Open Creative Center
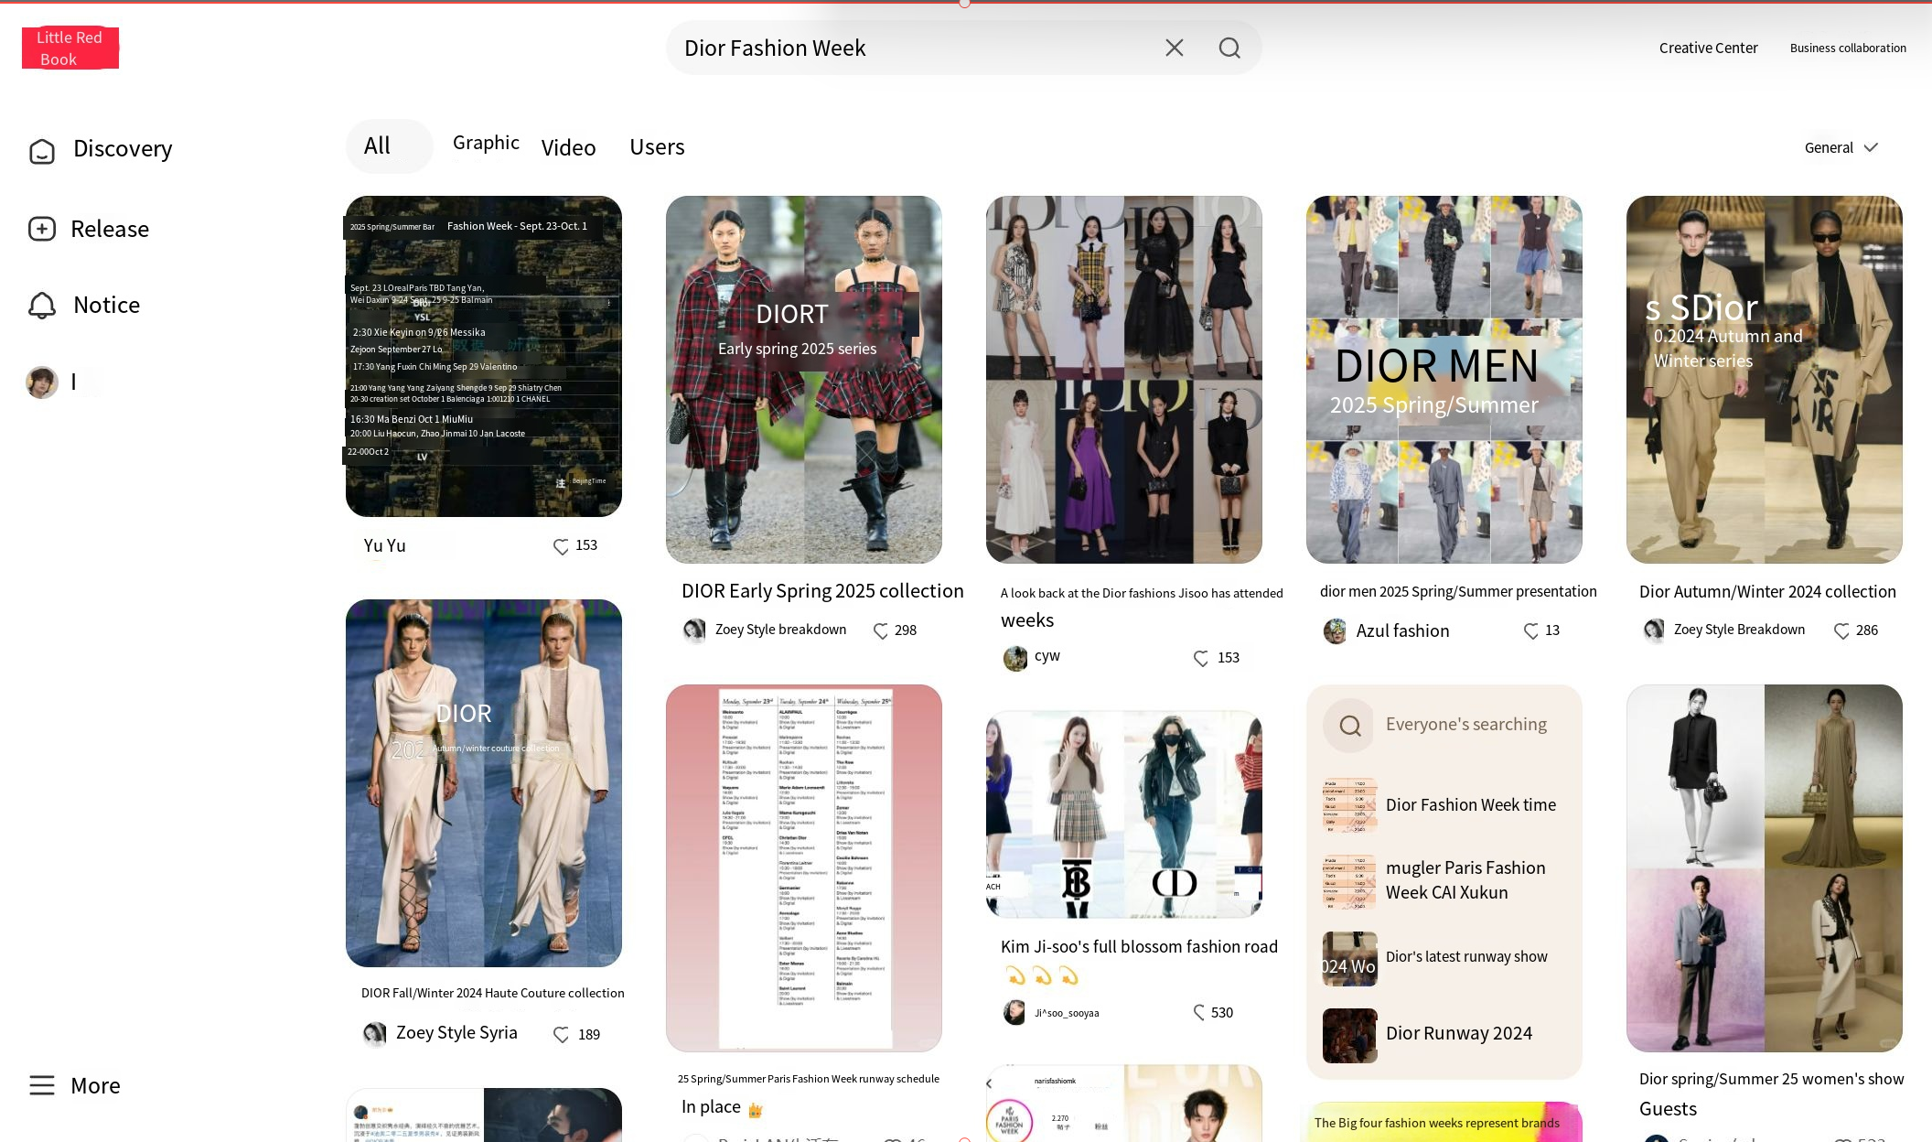The image size is (1932, 1142). pyautogui.click(x=1708, y=48)
